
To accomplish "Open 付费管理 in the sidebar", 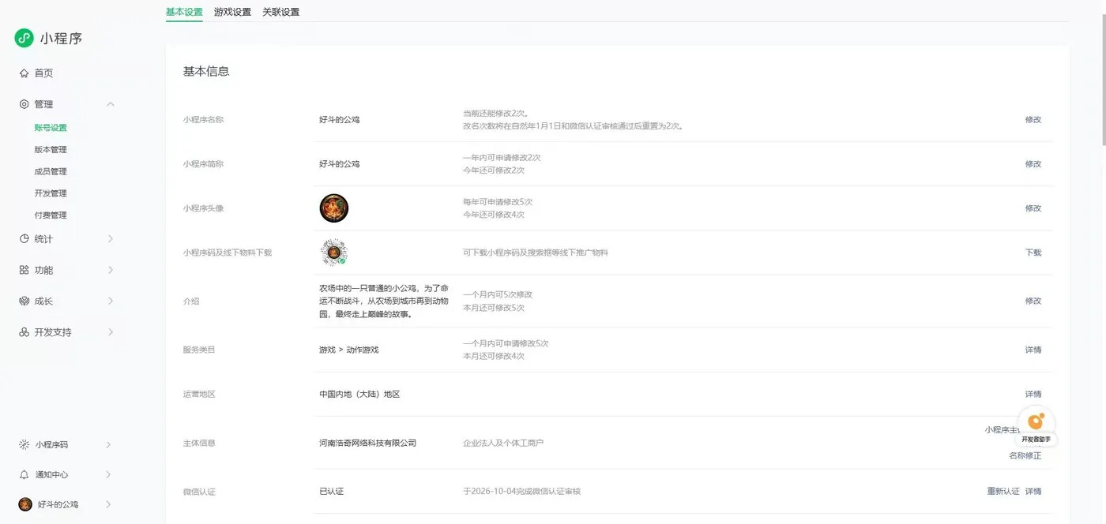I will pos(51,215).
